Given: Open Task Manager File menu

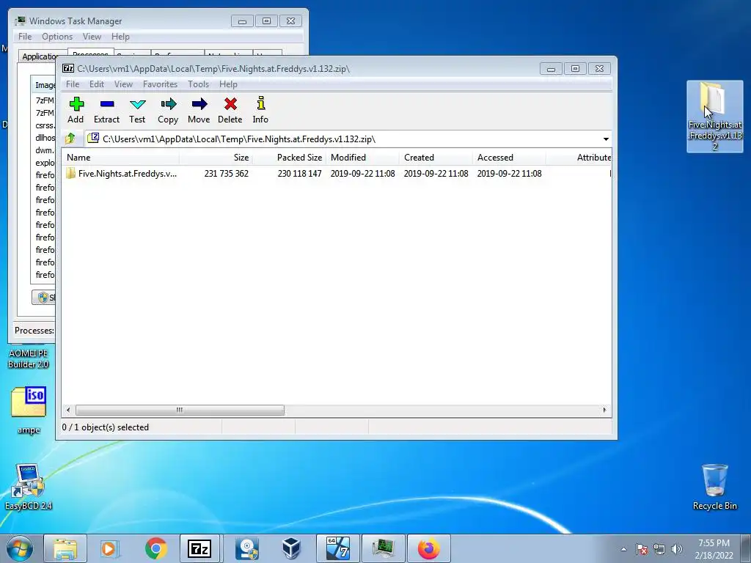Looking at the screenshot, I should 25,37.
